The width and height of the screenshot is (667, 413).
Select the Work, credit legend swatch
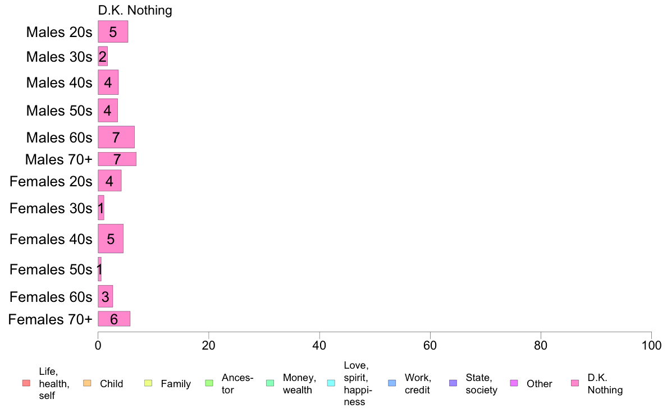(392, 383)
